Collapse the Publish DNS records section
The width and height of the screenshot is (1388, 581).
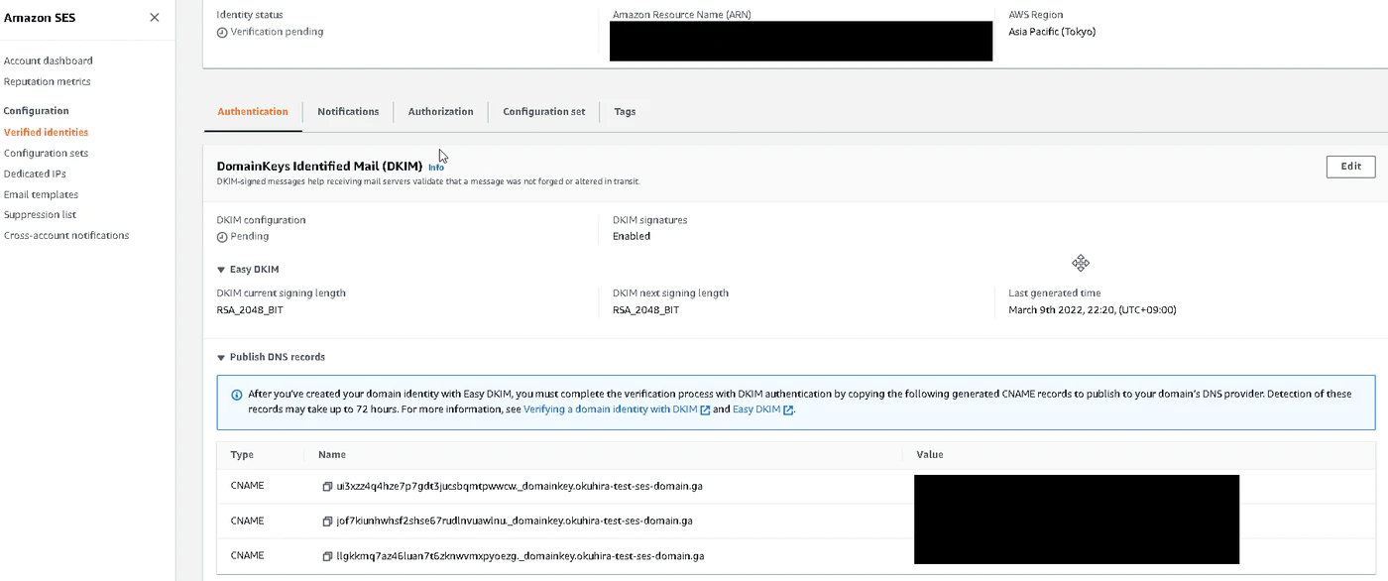pyautogui.click(x=221, y=357)
